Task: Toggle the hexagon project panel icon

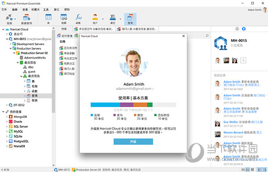Action: [x=244, y=29]
